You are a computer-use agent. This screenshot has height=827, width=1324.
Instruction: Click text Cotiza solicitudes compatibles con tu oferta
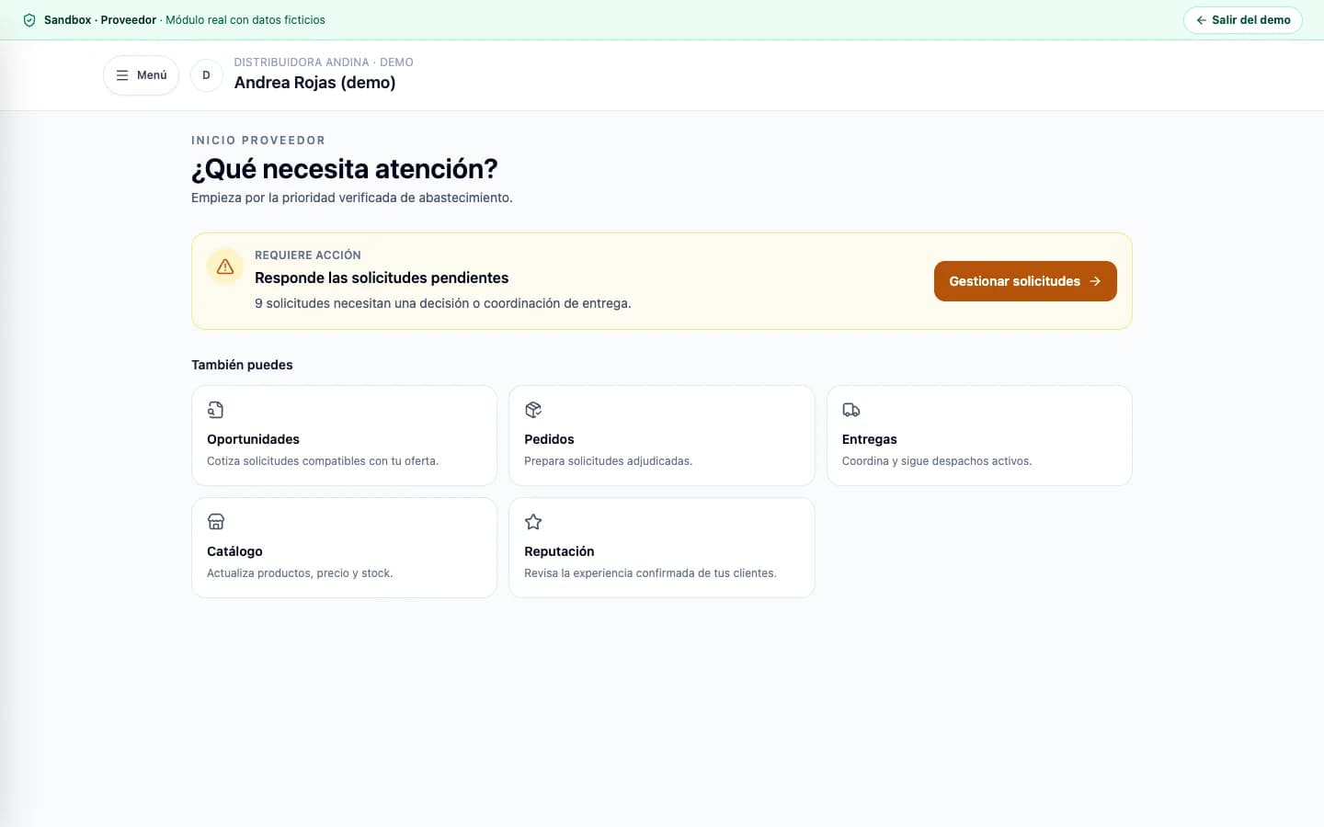323,461
